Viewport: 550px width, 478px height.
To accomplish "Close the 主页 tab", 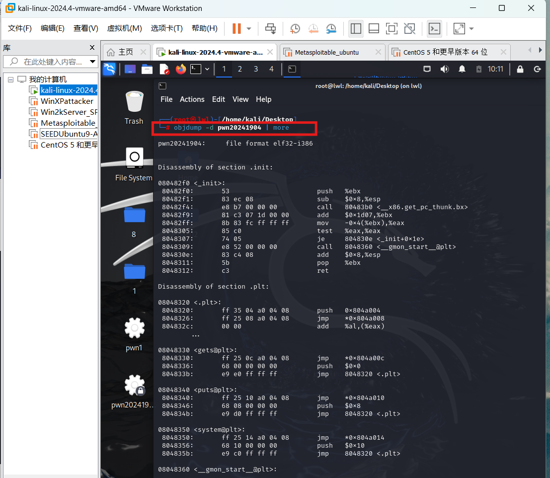I will pos(143,52).
